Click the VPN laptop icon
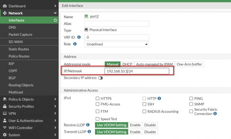Viewport: 231px width, 139px height. pyautogui.click(x=5, y=113)
